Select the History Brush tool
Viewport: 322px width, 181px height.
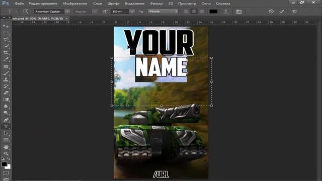[6, 86]
